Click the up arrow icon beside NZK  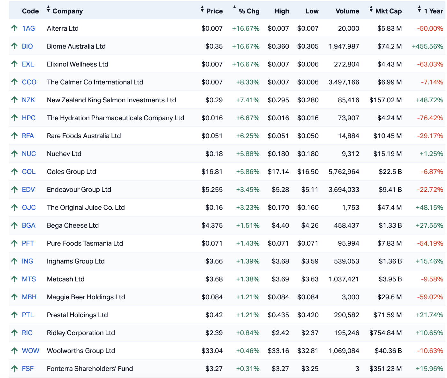click(x=14, y=100)
